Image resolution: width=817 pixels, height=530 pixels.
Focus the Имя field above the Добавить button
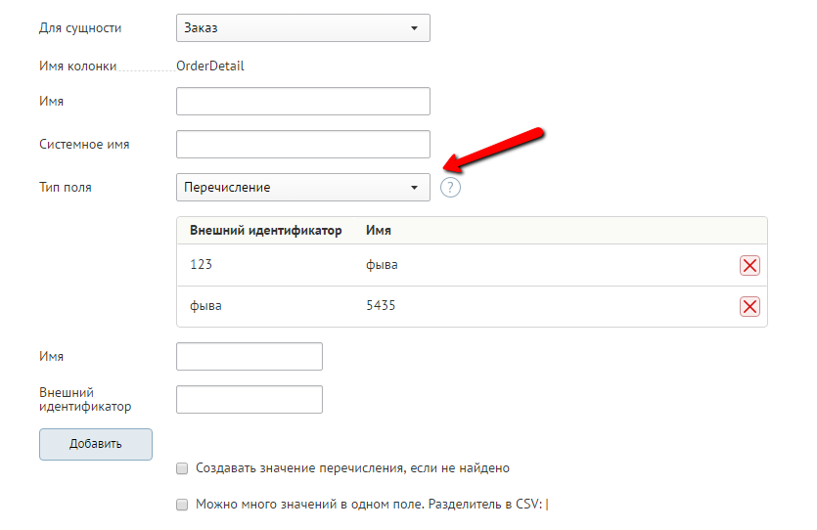click(x=249, y=357)
